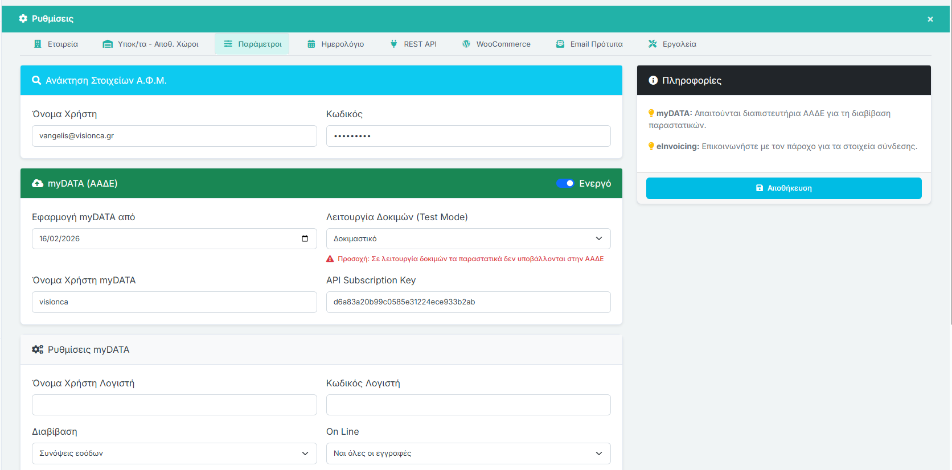
Task: Click the info icon in the Πληροφορίες header
Action: coord(653,81)
